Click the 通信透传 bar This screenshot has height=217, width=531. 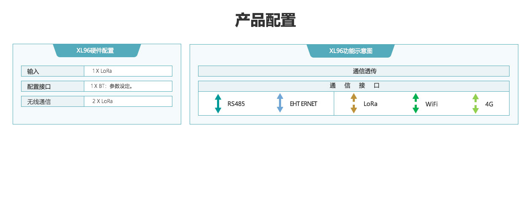(354, 71)
